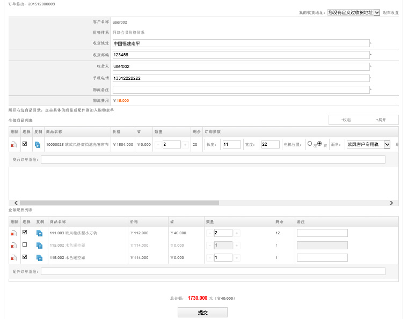Screen dimensions: 408x319
Task: Click price ￥112.000 in accessory 111.003 row
Action: [x=139, y=233]
